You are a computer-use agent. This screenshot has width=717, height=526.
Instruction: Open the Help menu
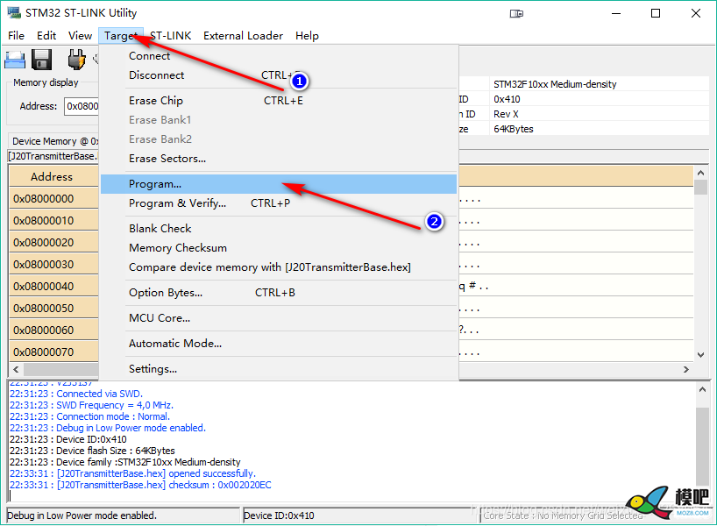(x=307, y=36)
